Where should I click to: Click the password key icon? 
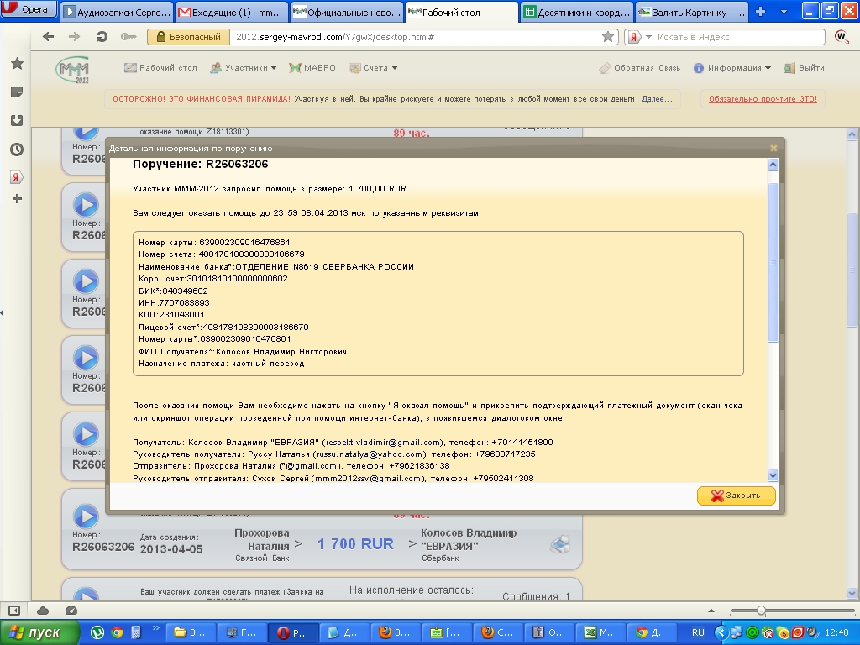coord(128,37)
